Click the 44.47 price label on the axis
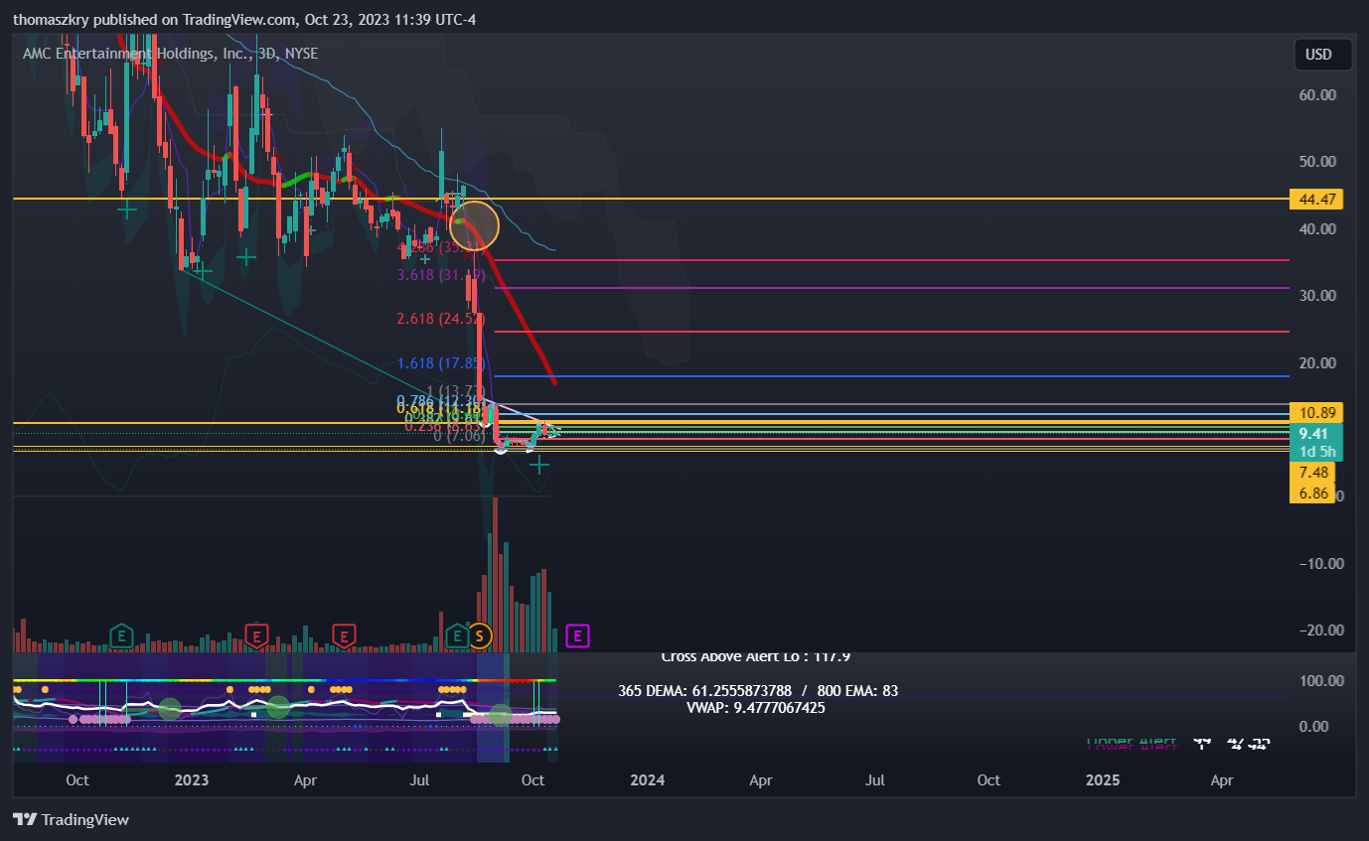This screenshot has width=1369, height=841. (x=1315, y=200)
